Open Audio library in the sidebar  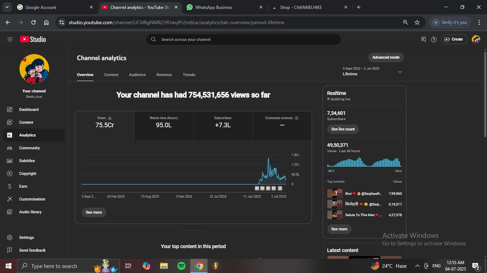coord(34,212)
